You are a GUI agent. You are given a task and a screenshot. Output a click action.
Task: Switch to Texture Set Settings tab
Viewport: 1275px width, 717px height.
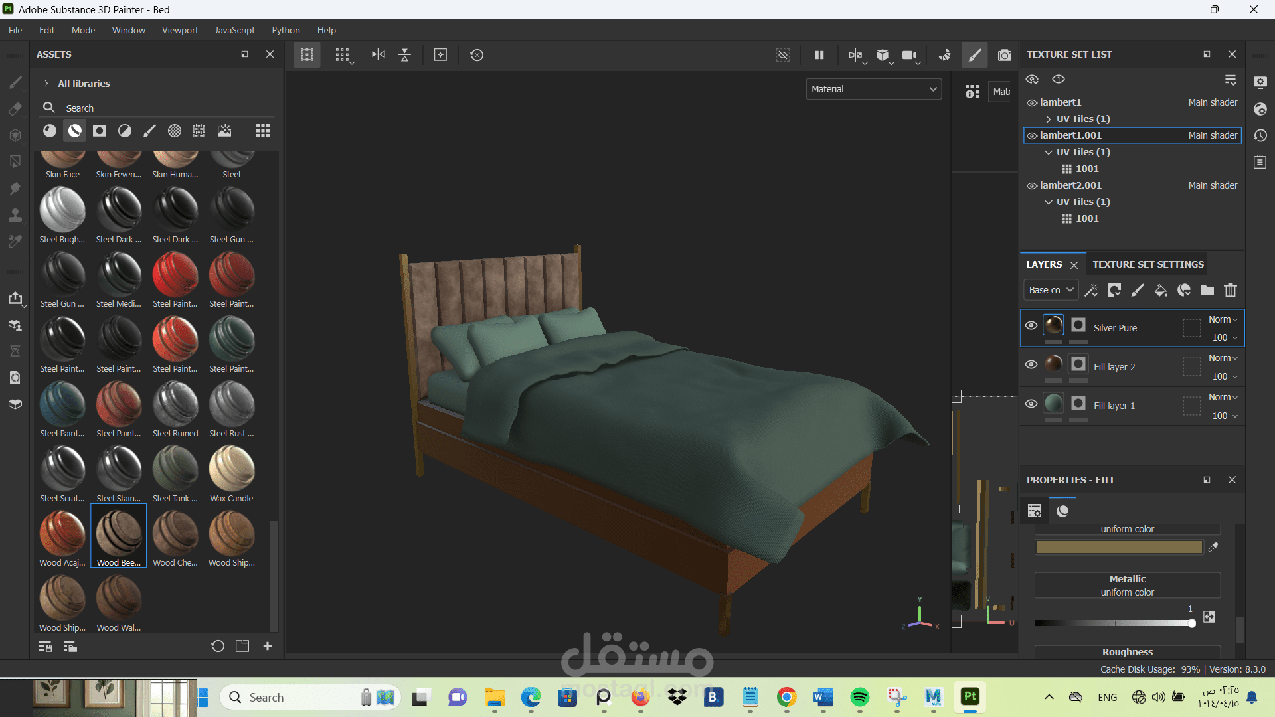click(x=1148, y=264)
